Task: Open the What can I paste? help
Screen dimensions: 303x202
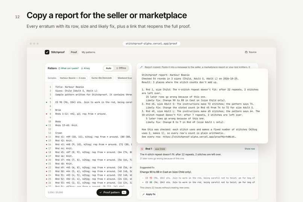Action: coord(68,68)
